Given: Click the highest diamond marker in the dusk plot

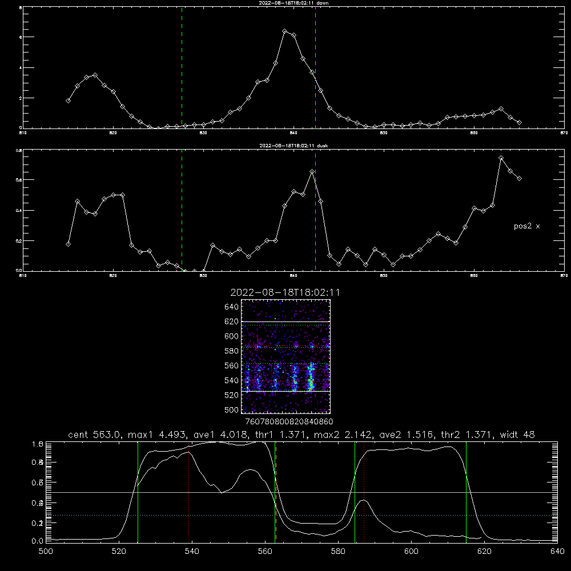Looking at the screenshot, I should point(501,158).
